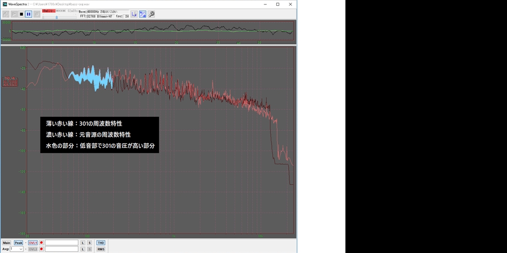The image size is (507, 253).
Task: Toggle the OVL1 overlay button
Action: [x=33, y=243]
